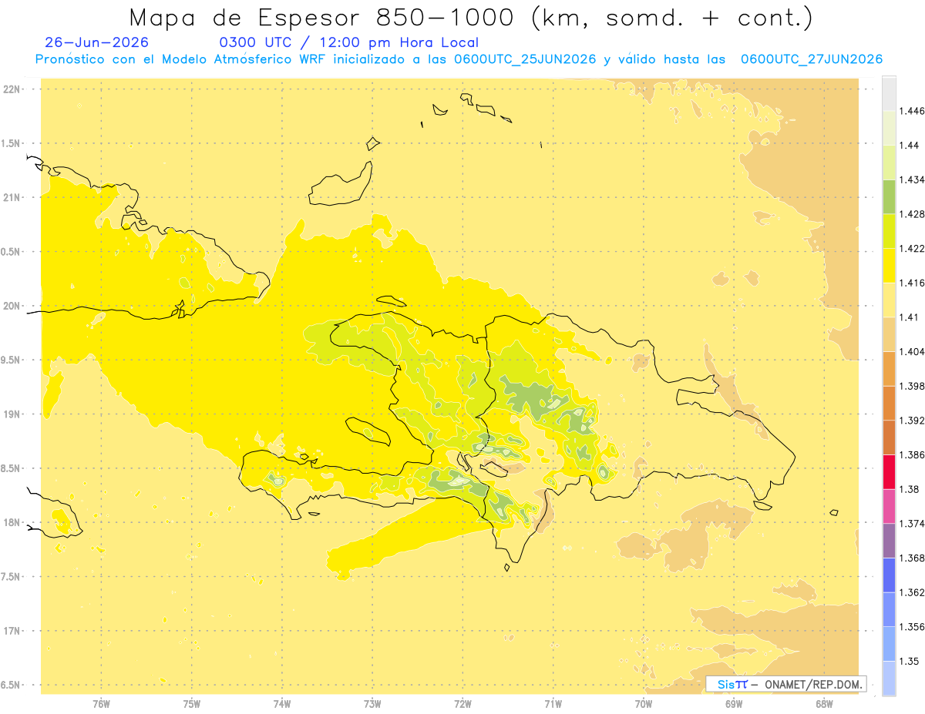The image size is (925, 714).
Task: Click the color bar value "1.38"
Action: 909,489
